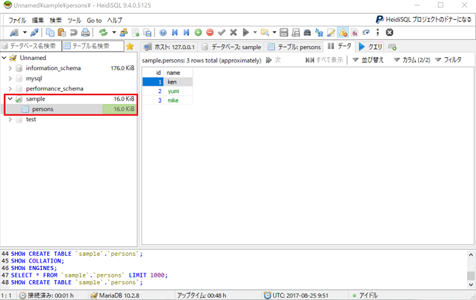
Task: Collapse the Unnamed session tree node
Action: point(4,58)
